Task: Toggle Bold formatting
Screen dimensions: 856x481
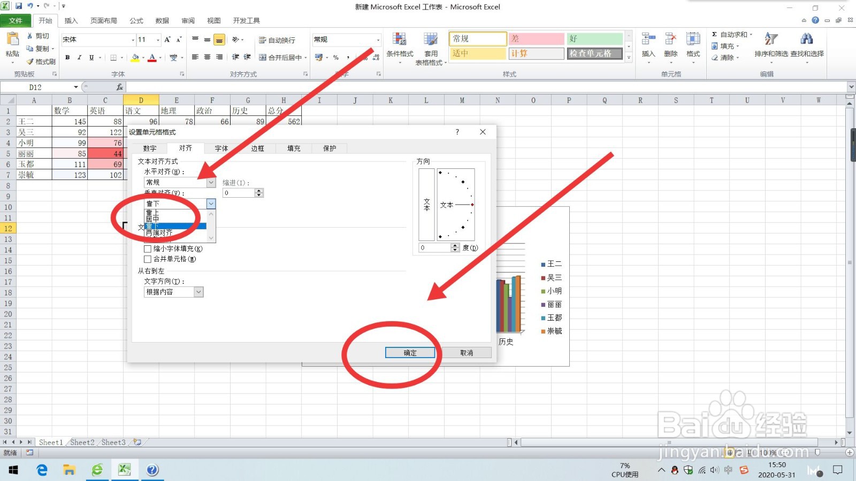Action: point(67,57)
